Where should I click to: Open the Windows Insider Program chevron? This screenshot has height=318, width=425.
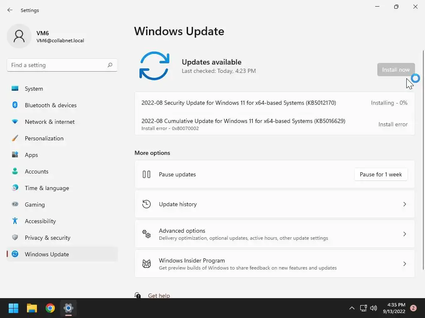[x=404, y=264]
